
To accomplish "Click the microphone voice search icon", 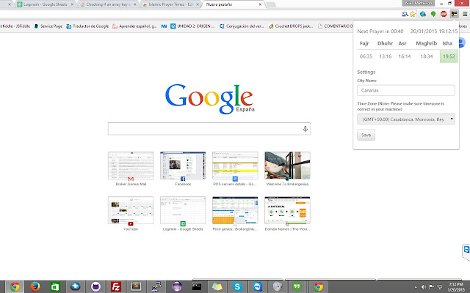I will point(305,129).
